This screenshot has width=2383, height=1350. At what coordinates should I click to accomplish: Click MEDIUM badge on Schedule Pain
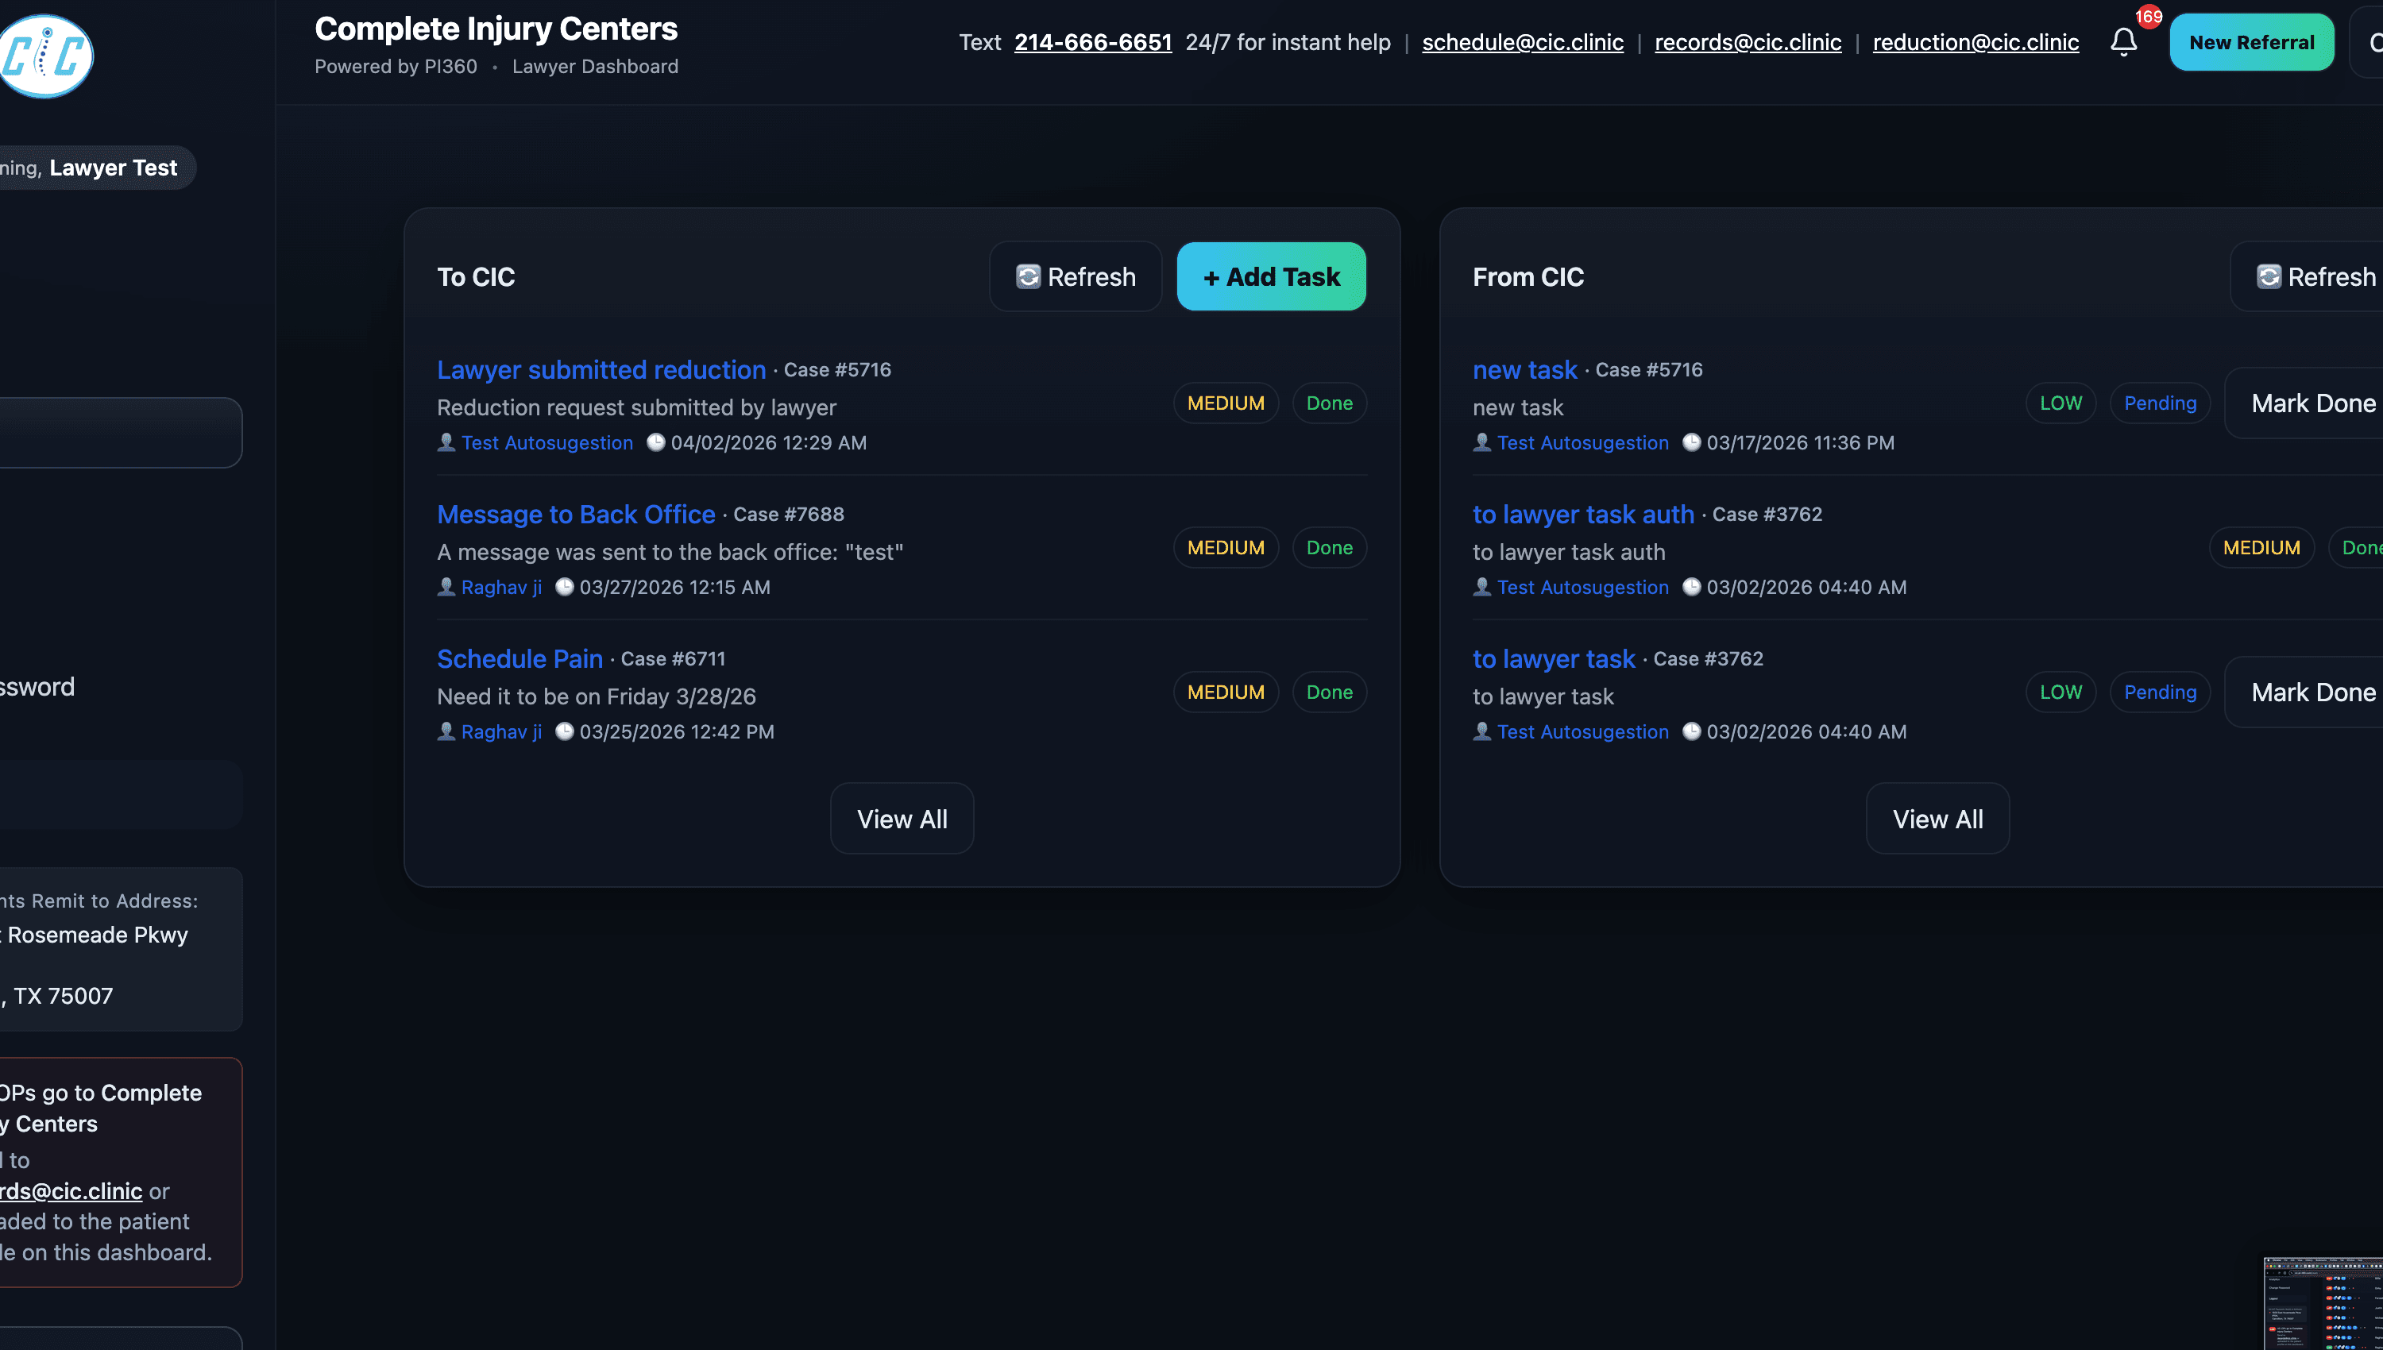tap(1225, 692)
